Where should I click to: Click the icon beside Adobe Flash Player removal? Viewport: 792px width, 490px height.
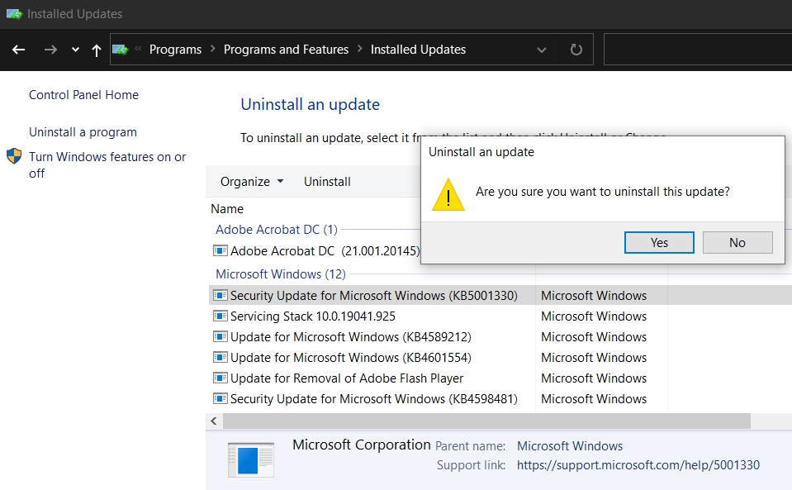tap(221, 378)
